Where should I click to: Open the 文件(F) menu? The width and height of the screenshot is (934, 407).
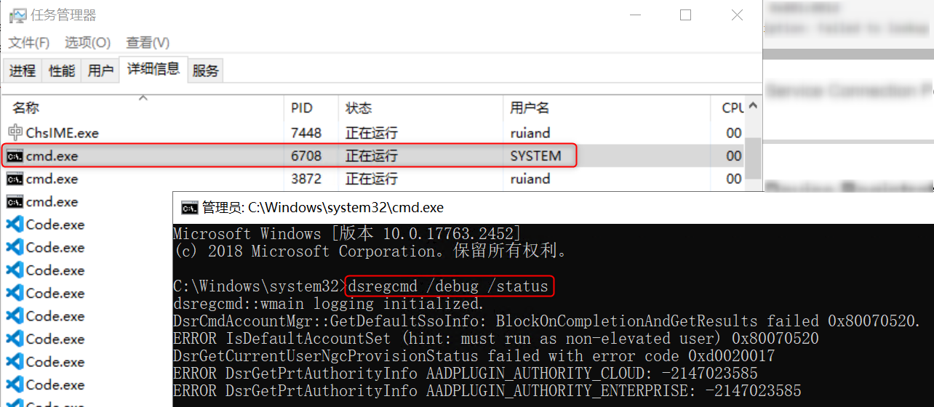click(29, 43)
